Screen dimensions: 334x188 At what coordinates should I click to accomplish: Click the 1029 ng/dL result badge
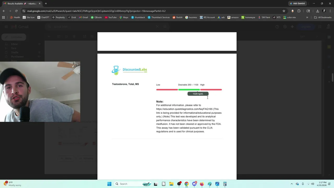click(198, 94)
